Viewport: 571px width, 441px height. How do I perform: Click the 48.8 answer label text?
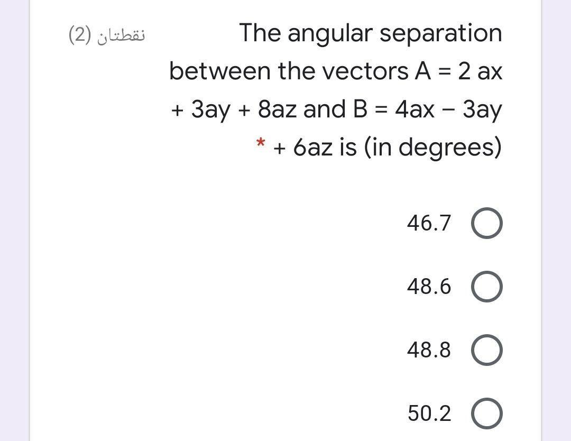(x=429, y=350)
